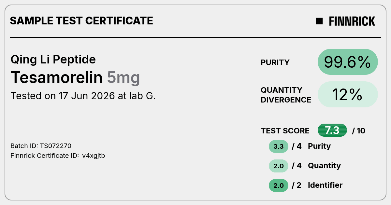
Task: Click the tested on 17 Jun 2026 text
Action: point(83,96)
